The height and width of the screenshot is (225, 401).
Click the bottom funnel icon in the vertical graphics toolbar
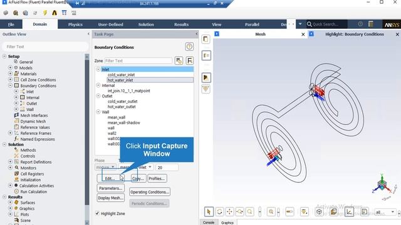click(206, 89)
